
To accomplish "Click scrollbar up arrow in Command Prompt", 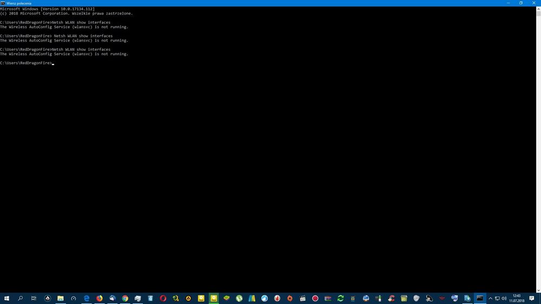I will 538,9.
